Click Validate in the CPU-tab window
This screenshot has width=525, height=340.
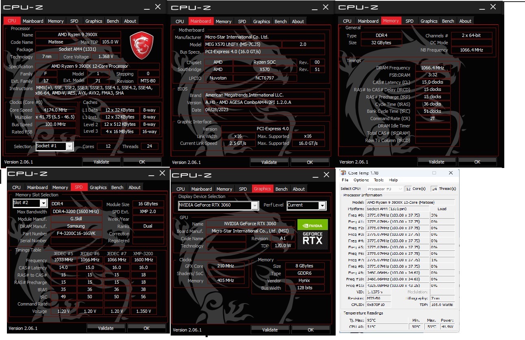[x=101, y=161]
